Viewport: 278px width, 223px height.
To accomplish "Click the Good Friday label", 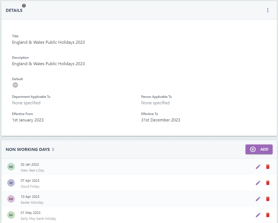I will click(30, 187).
